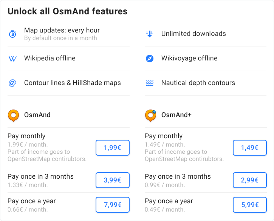Click the Contour lines icon
The width and height of the screenshot is (274, 221).
12,83
